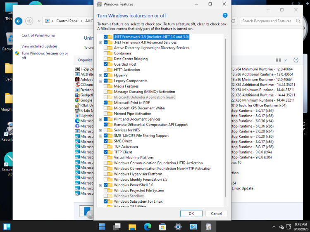This screenshot has height=232, width=310.
Task: Open the view options dropdown arrow
Action: click(x=286, y=60)
